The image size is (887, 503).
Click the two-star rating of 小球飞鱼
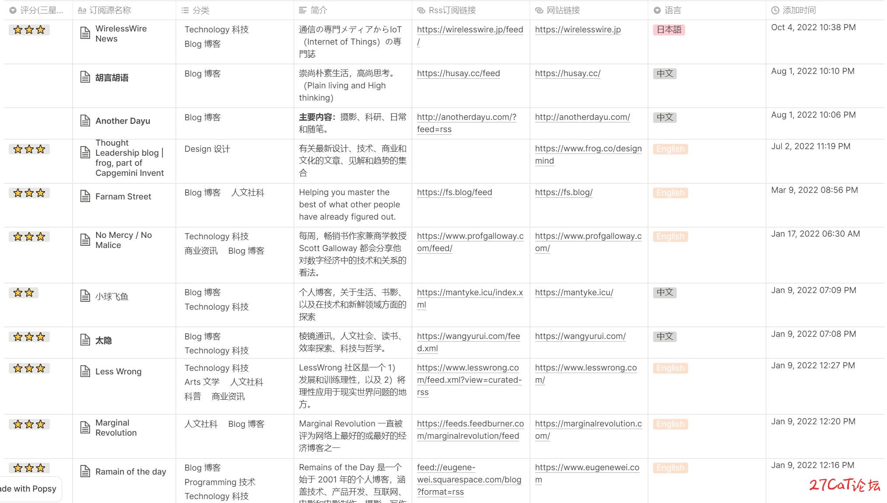pyautogui.click(x=24, y=293)
